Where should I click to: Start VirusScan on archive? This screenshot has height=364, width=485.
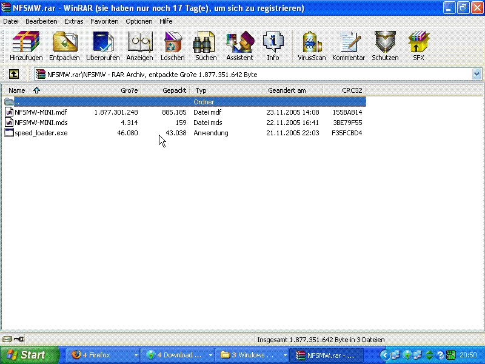312,46
